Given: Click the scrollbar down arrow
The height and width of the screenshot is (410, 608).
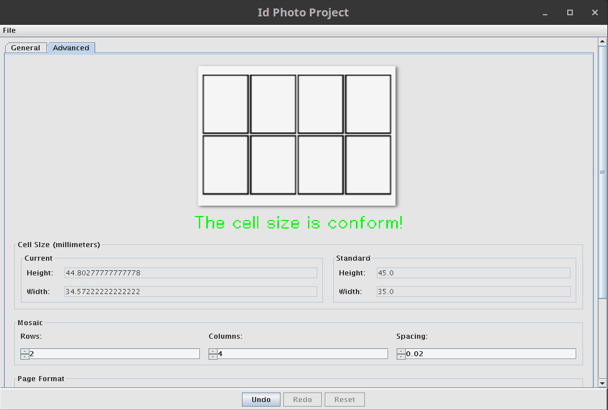Looking at the screenshot, I should 602,383.
